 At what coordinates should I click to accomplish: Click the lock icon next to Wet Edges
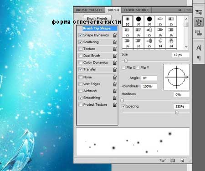pos(115,84)
